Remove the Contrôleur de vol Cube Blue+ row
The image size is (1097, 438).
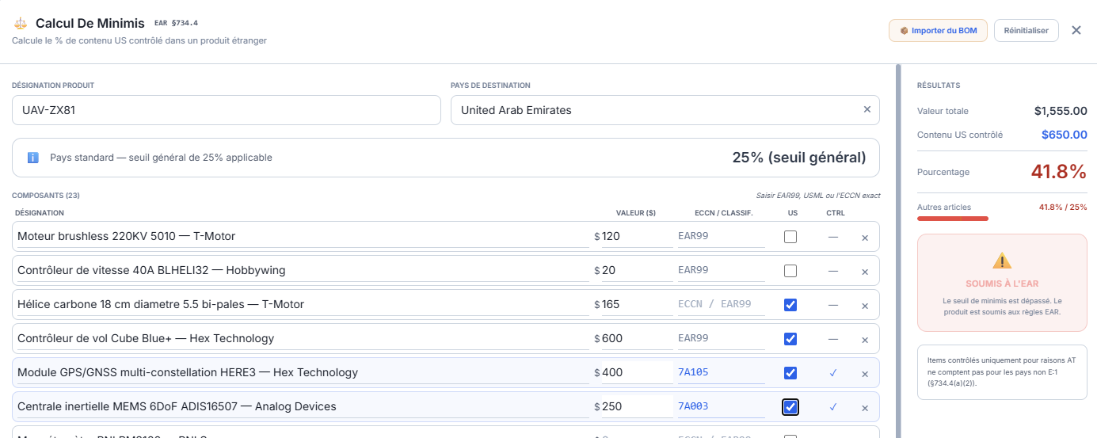[x=865, y=340]
